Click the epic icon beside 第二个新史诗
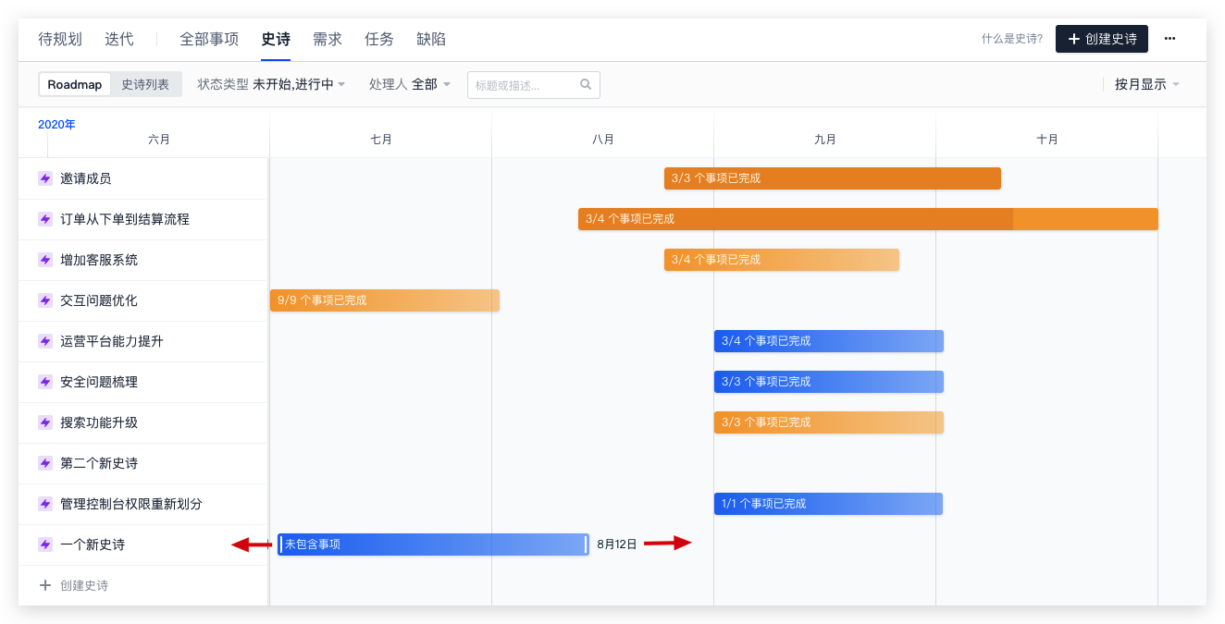1225x624 pixels. pos(44,463)
